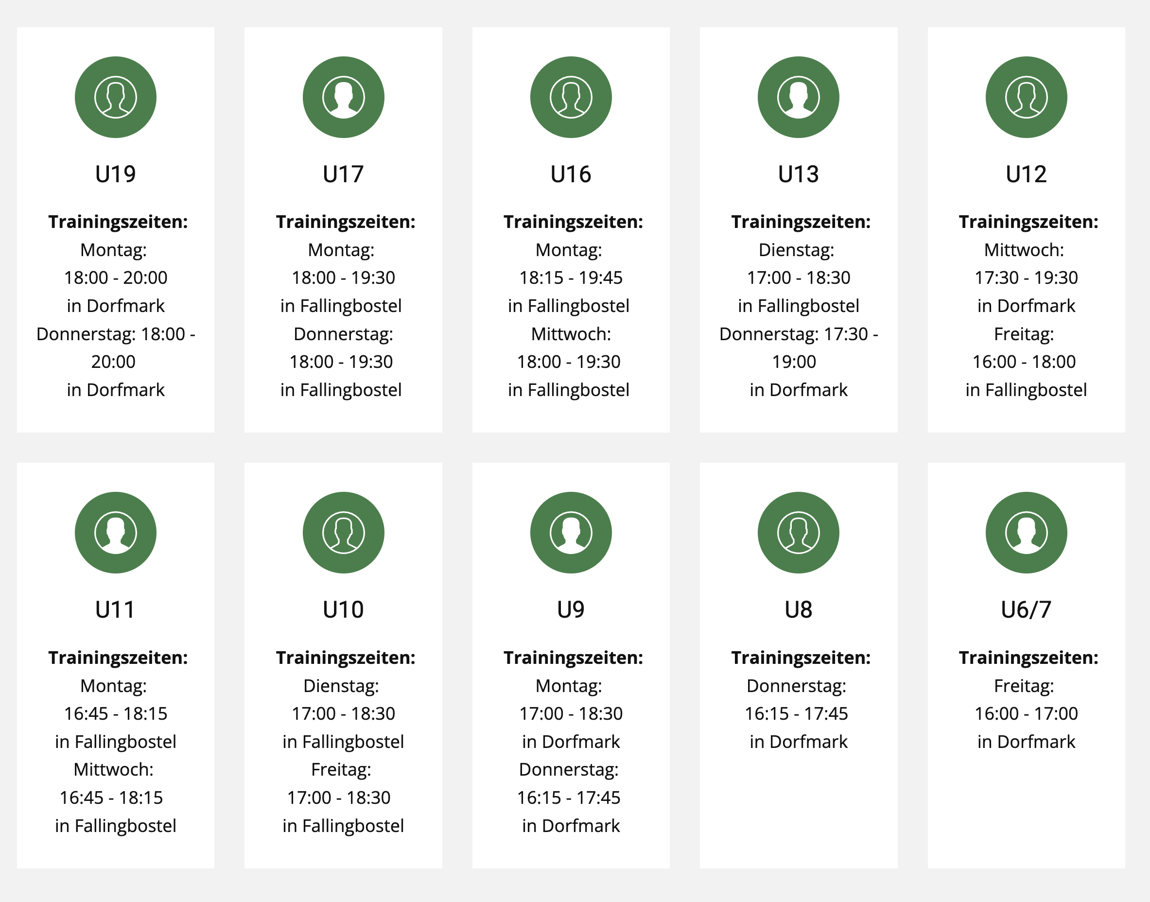Open the U17 team heading

pyautogui.click(x=343, y=174)
